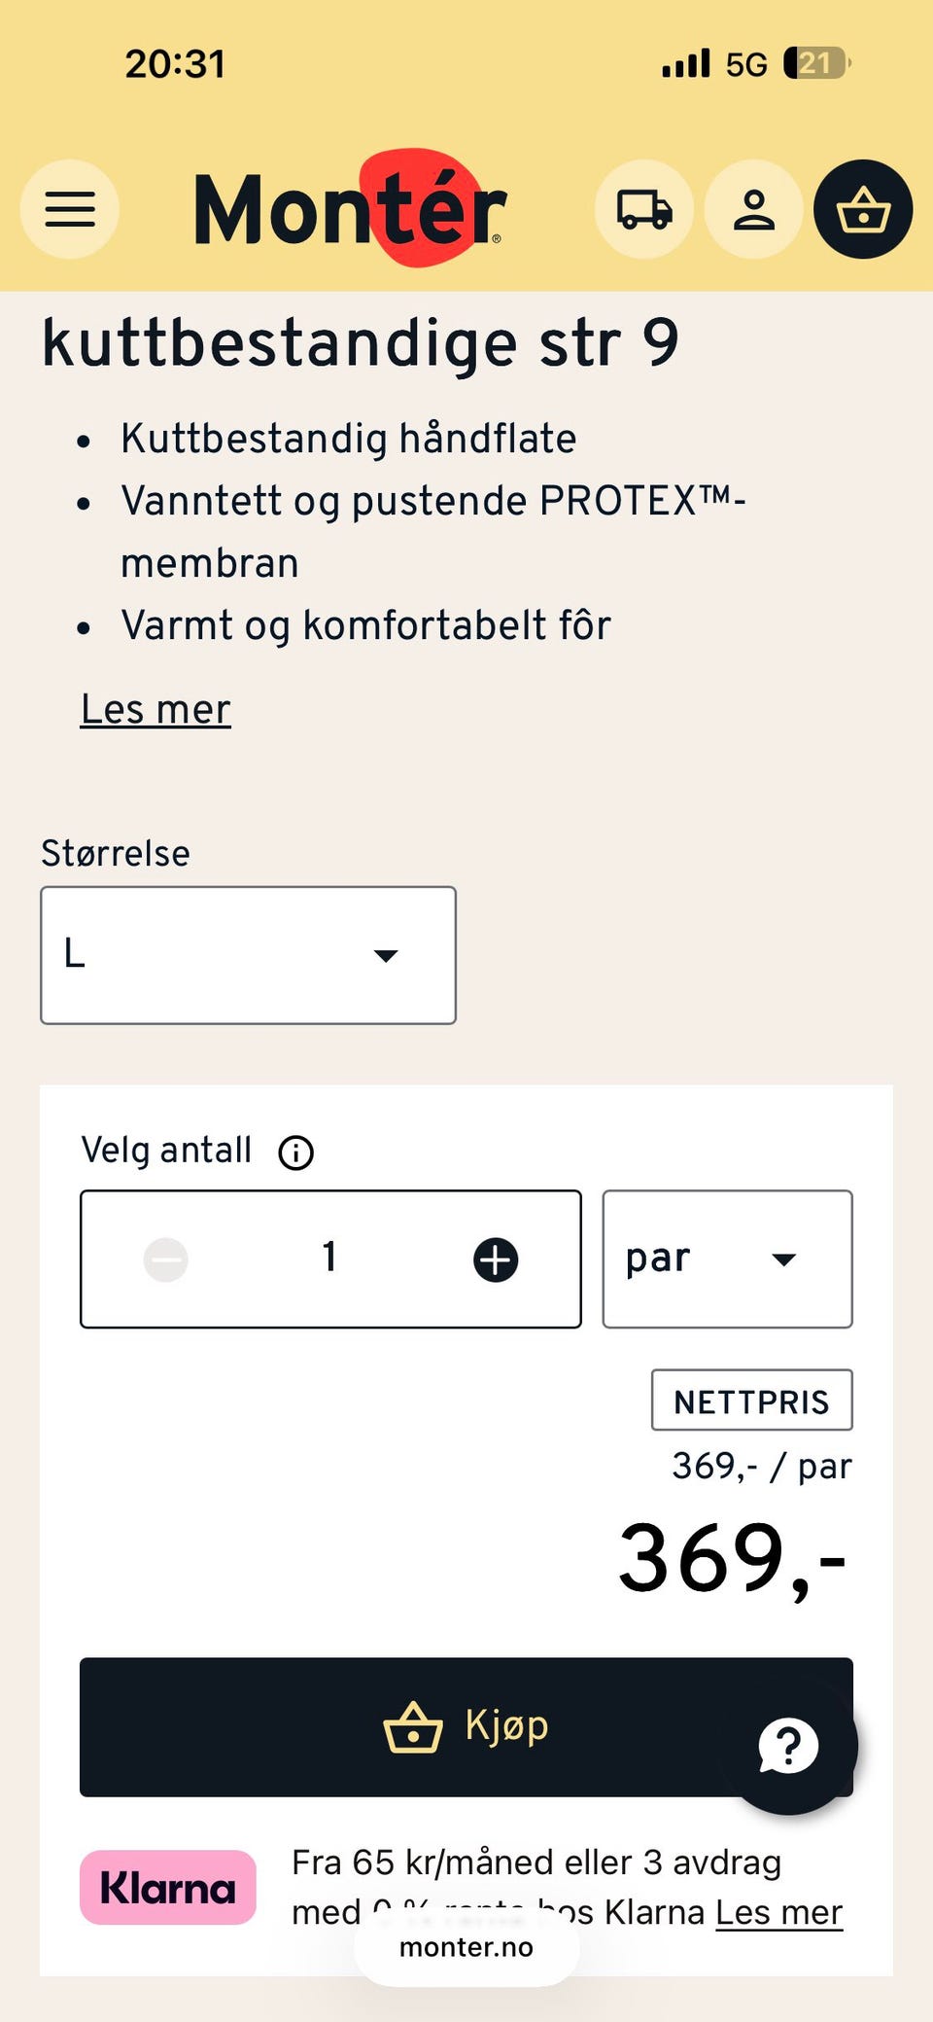Open the user account icon
This screenshot has width=933, height=2022.
pyautogui.click(x=754, y=209)
